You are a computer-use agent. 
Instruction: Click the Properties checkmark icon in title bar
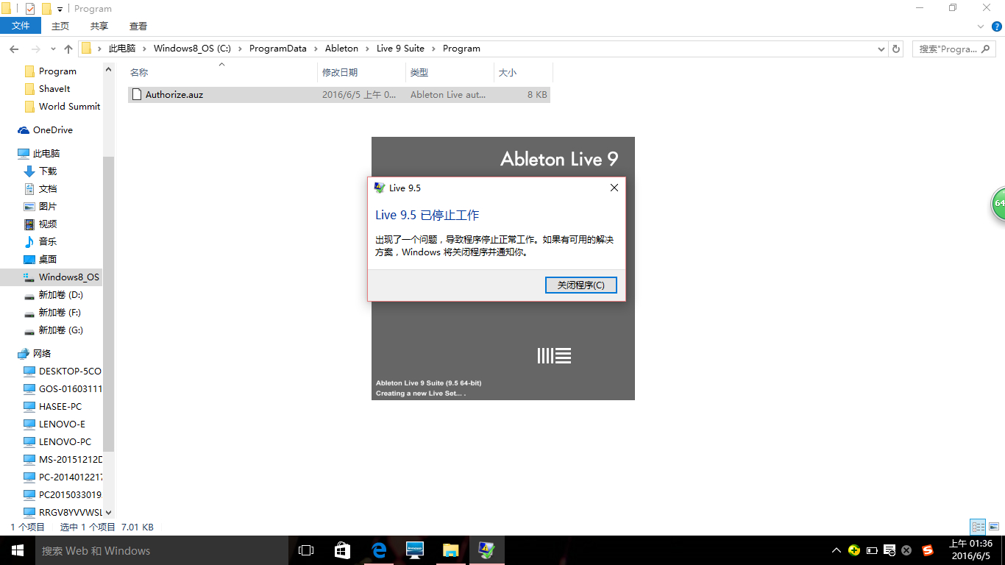(x=30, y=9)
